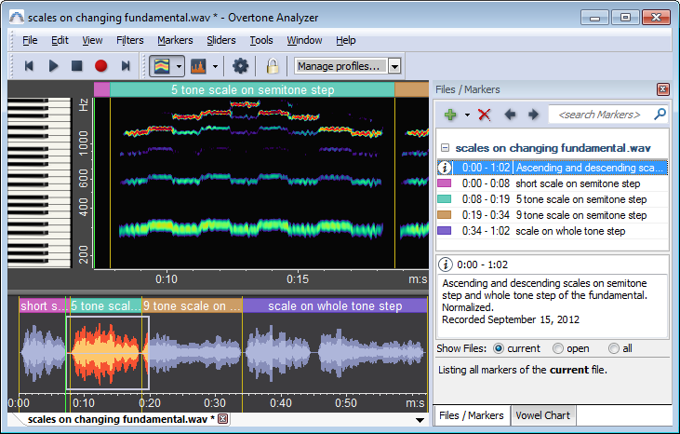
Task: Open the Edit menu
Action: pos(60,40)
